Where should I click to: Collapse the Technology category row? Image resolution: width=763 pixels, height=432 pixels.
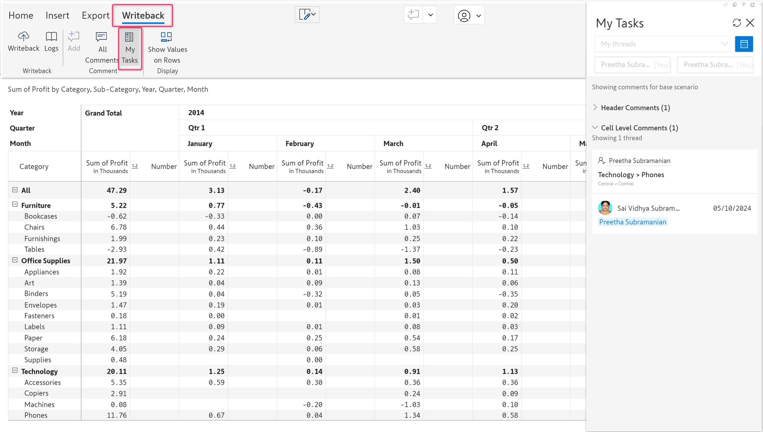click(15, 370)
